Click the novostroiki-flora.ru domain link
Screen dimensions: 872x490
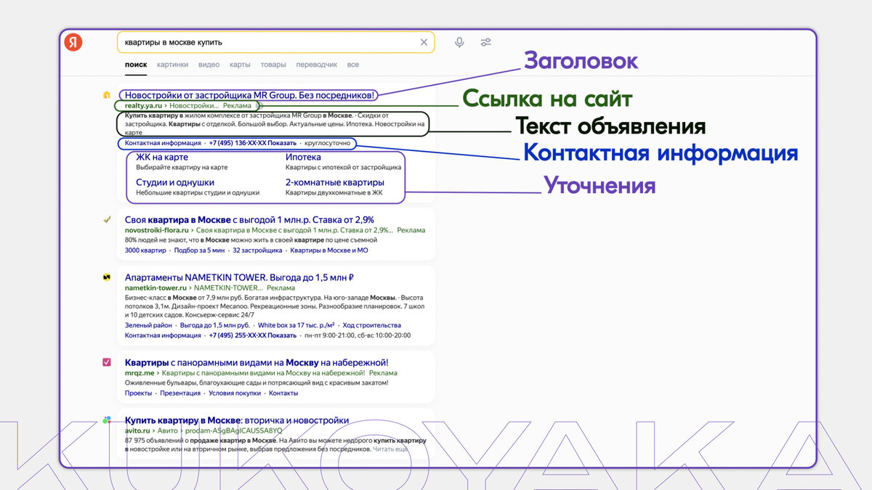pyautogui.click(x=156, y=230)
